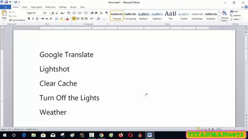
Task: Increase paragraph indent
Action: [x=96, y=13]
